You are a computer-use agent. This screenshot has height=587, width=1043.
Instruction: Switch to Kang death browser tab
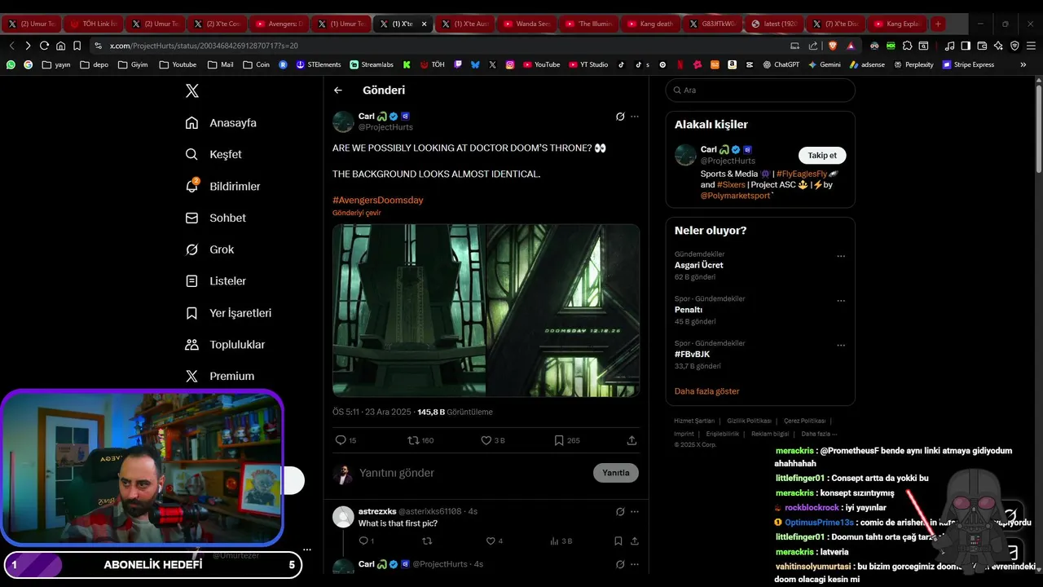(649, 24)
